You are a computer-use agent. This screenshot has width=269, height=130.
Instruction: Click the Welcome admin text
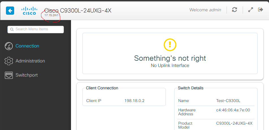click(x=205, y=10)
